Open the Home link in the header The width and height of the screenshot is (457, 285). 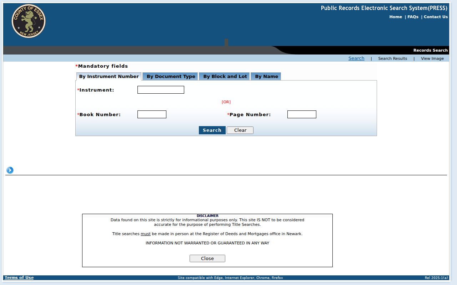coord(396,17)
